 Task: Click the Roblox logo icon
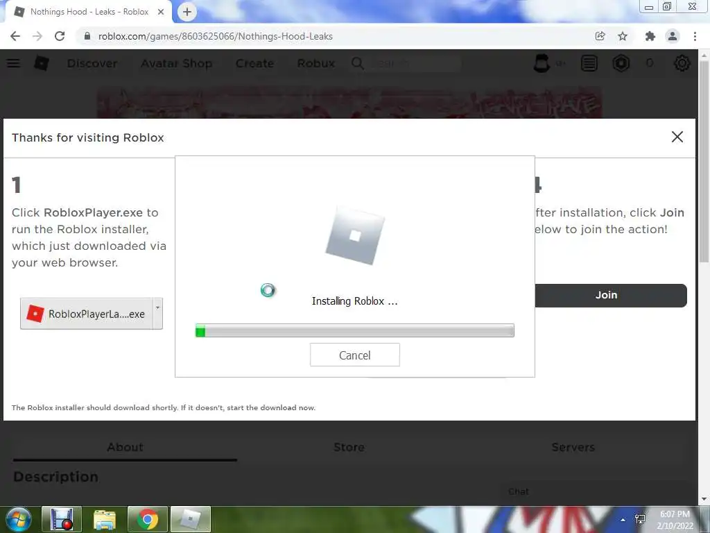[42, 63]
